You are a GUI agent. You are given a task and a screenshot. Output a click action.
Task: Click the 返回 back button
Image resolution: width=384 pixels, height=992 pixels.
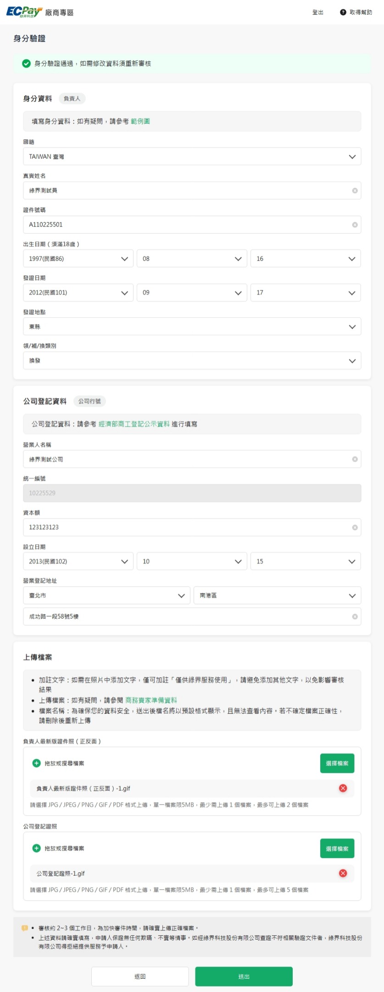coord(140,976)
